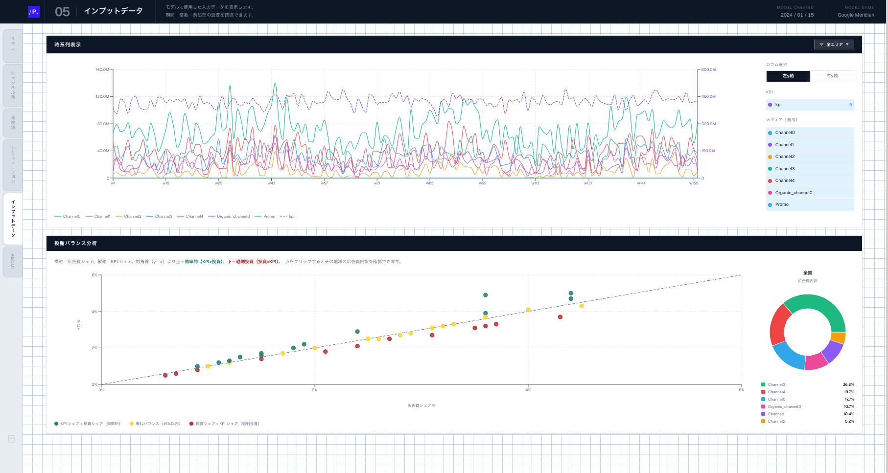This screenshot has height=473, width=888.
Task: Open the ABOUT sidebar tab
Action: [x=13, y=262]
